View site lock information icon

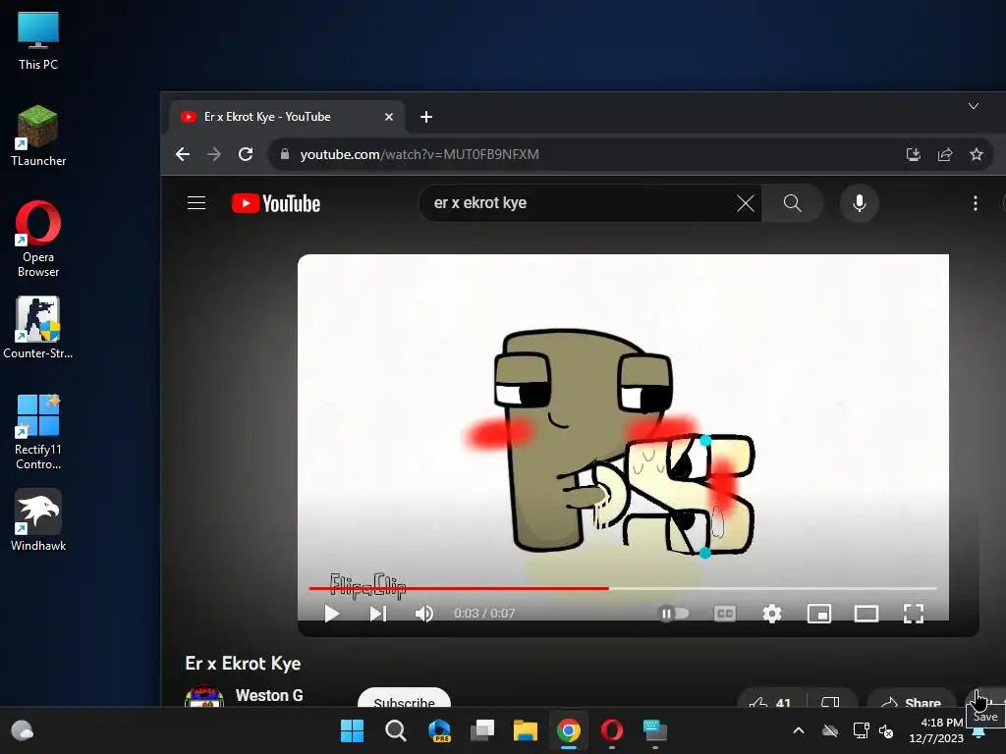pos(285,154)
